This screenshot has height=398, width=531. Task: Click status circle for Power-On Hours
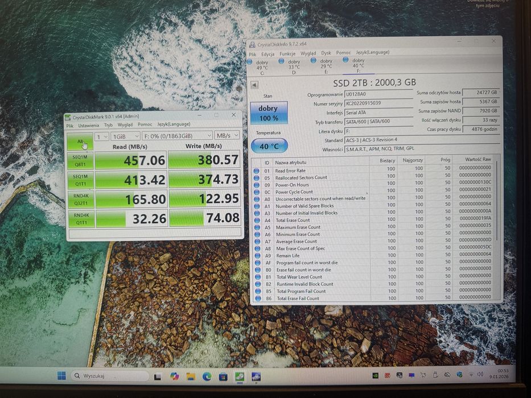257,185
